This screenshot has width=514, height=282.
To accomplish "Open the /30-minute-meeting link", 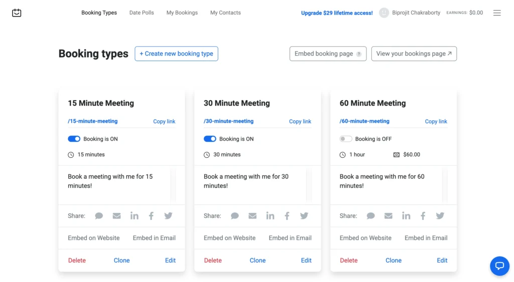I will 228,121.
